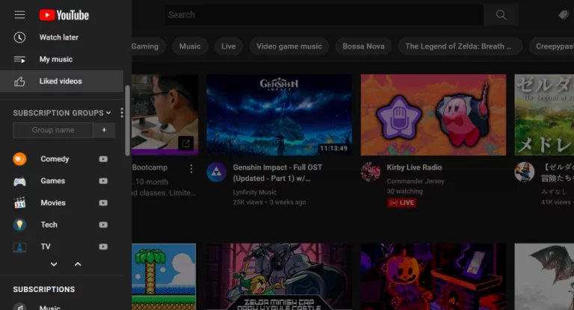Select Comedy group label
The height and width of the screenshot is (310, 574).
pos(55,159)
